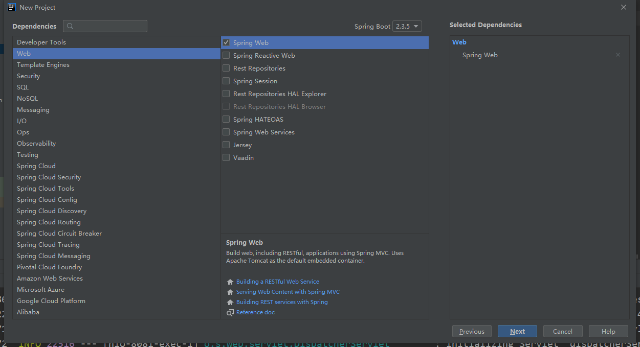Open Building a RESTful Web Service guide
Image resolution: width=640 pixels, height=347 pixels.
pos(278,282)
